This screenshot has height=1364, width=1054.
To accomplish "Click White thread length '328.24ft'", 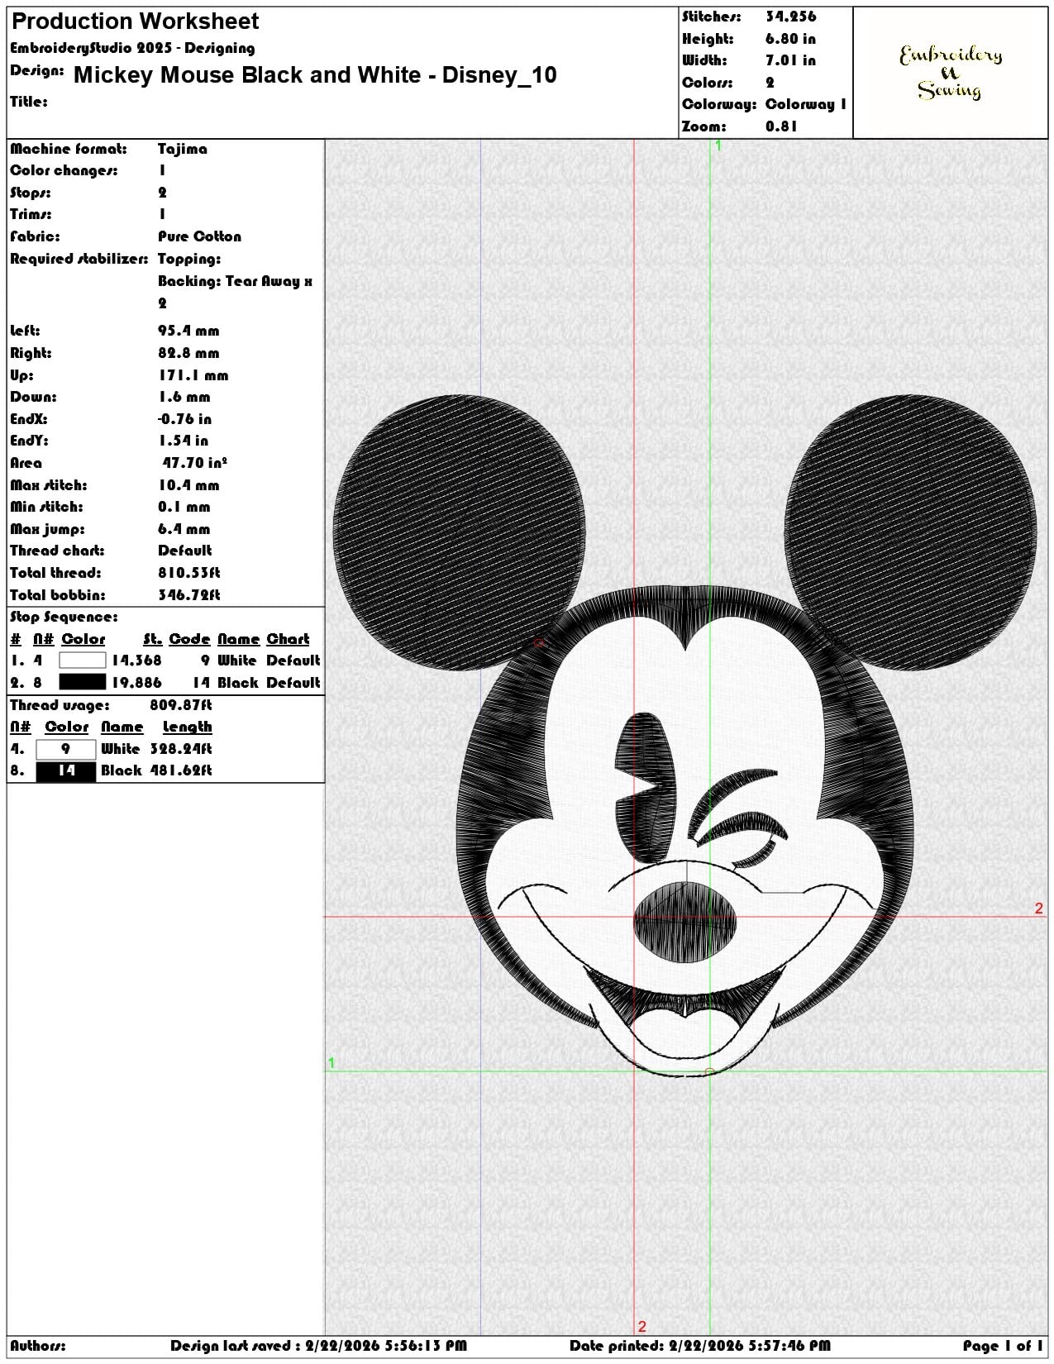I will coord(181,749).
